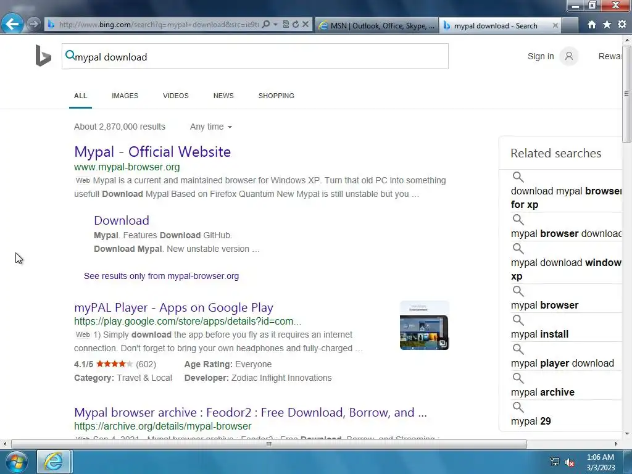Select related search mypal browser download
The height and width of the screenshot is (474, 632).
point(565,234)
